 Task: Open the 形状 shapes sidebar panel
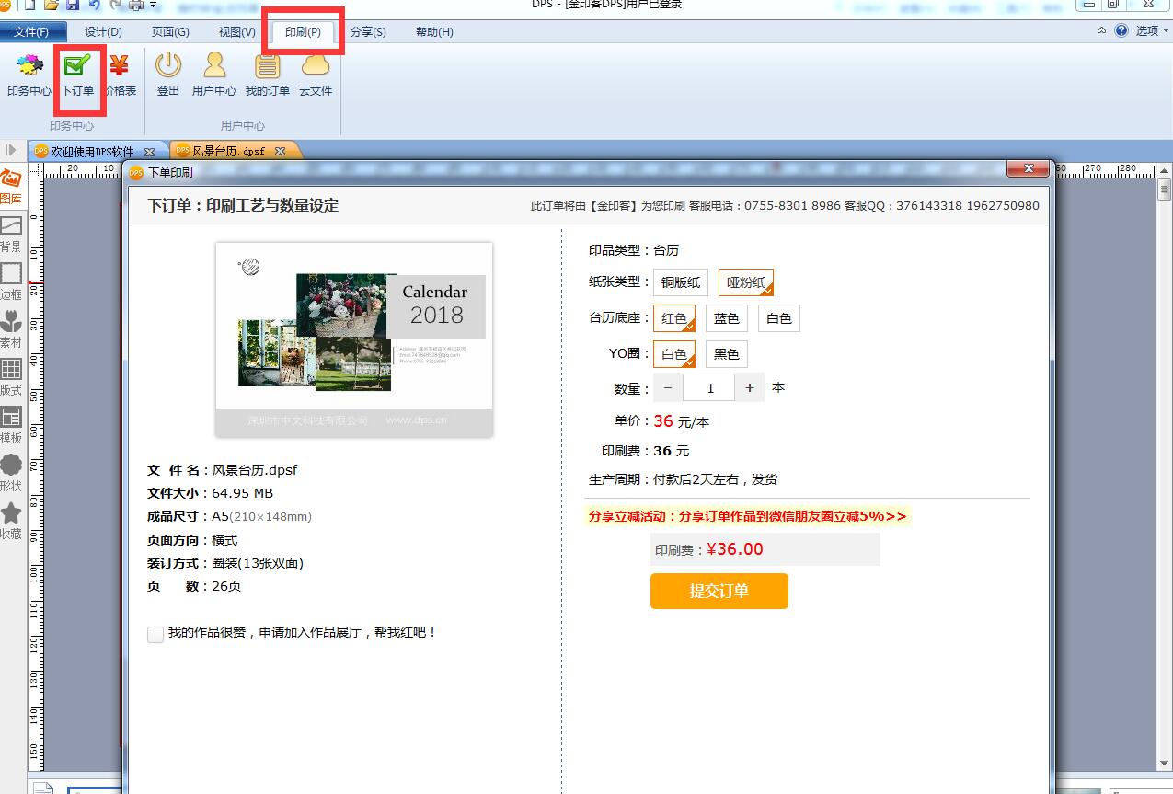point(11,474)
